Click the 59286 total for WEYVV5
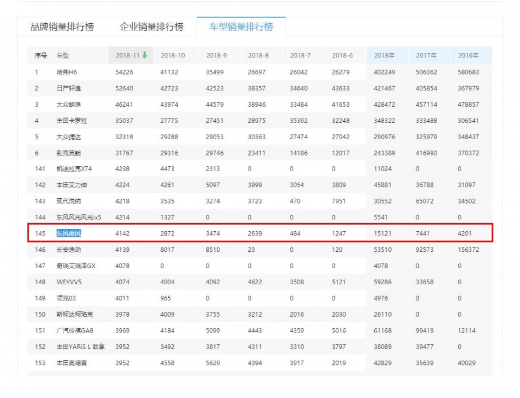The width and height of the screenshot is (520, 398). coord(383,282)
